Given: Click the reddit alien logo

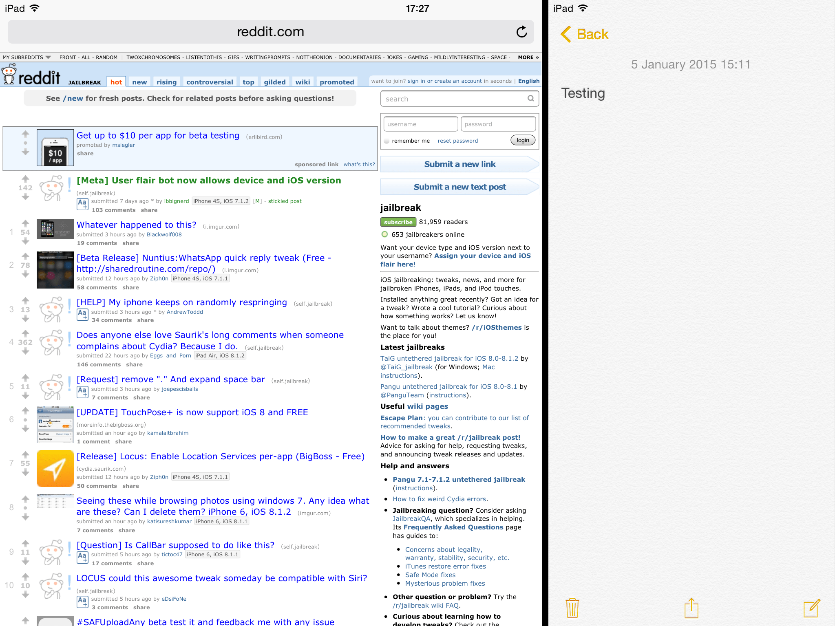Looking at the screenshot, I should 9,75.
